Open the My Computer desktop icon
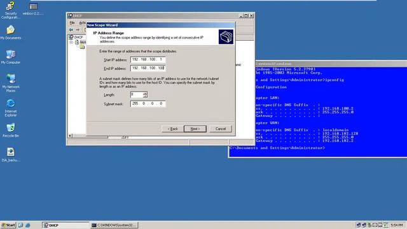Screen dimensions: 407x229 [x=11, y=57]
